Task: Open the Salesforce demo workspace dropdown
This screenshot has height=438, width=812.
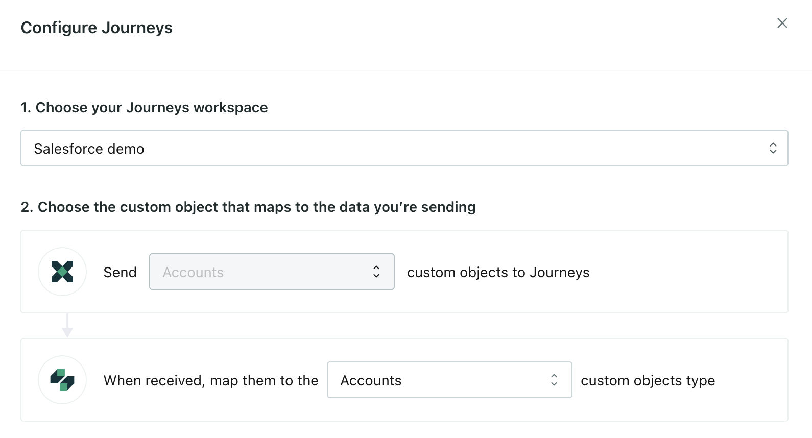Action: 404,148
